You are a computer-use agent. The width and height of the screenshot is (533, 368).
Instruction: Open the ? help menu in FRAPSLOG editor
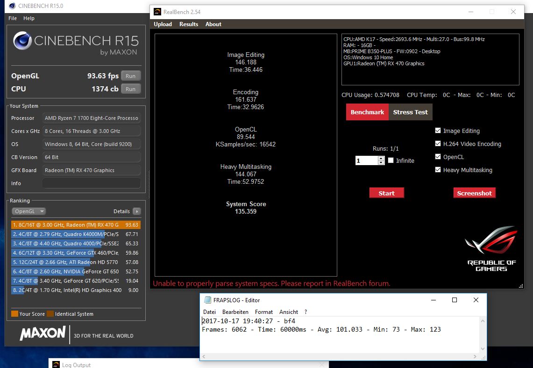coord(306,312)
